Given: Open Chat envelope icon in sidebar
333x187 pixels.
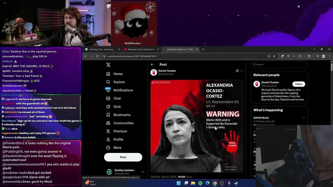Looking at the screenshot, I should pos(108,98).
